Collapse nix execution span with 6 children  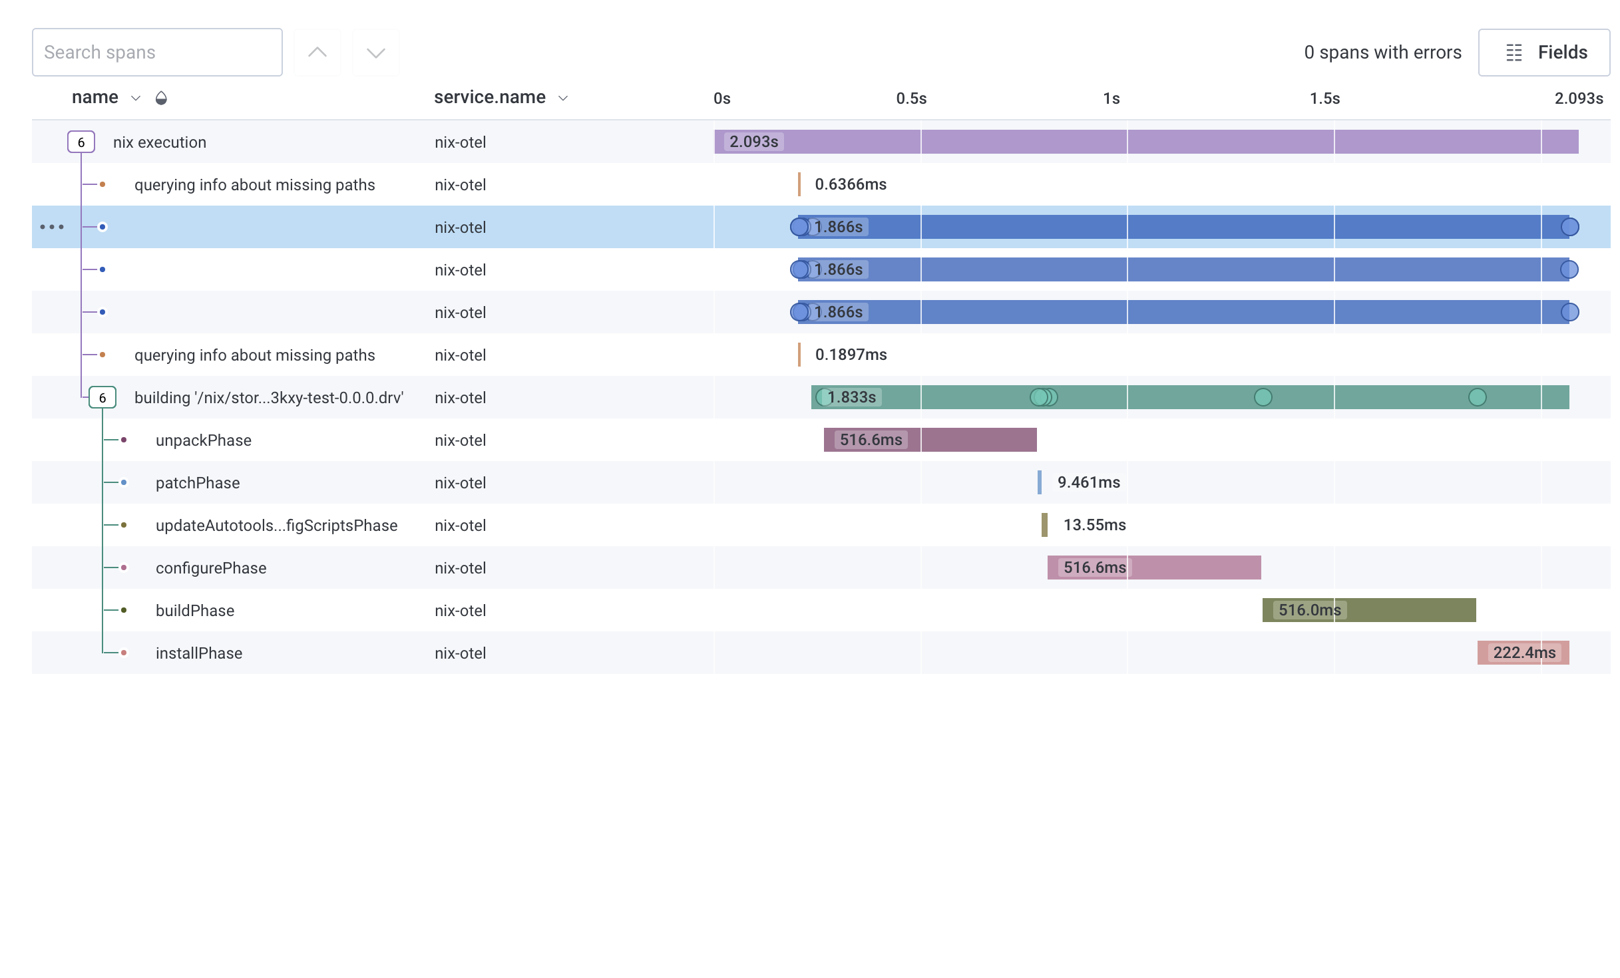[81, 142]
